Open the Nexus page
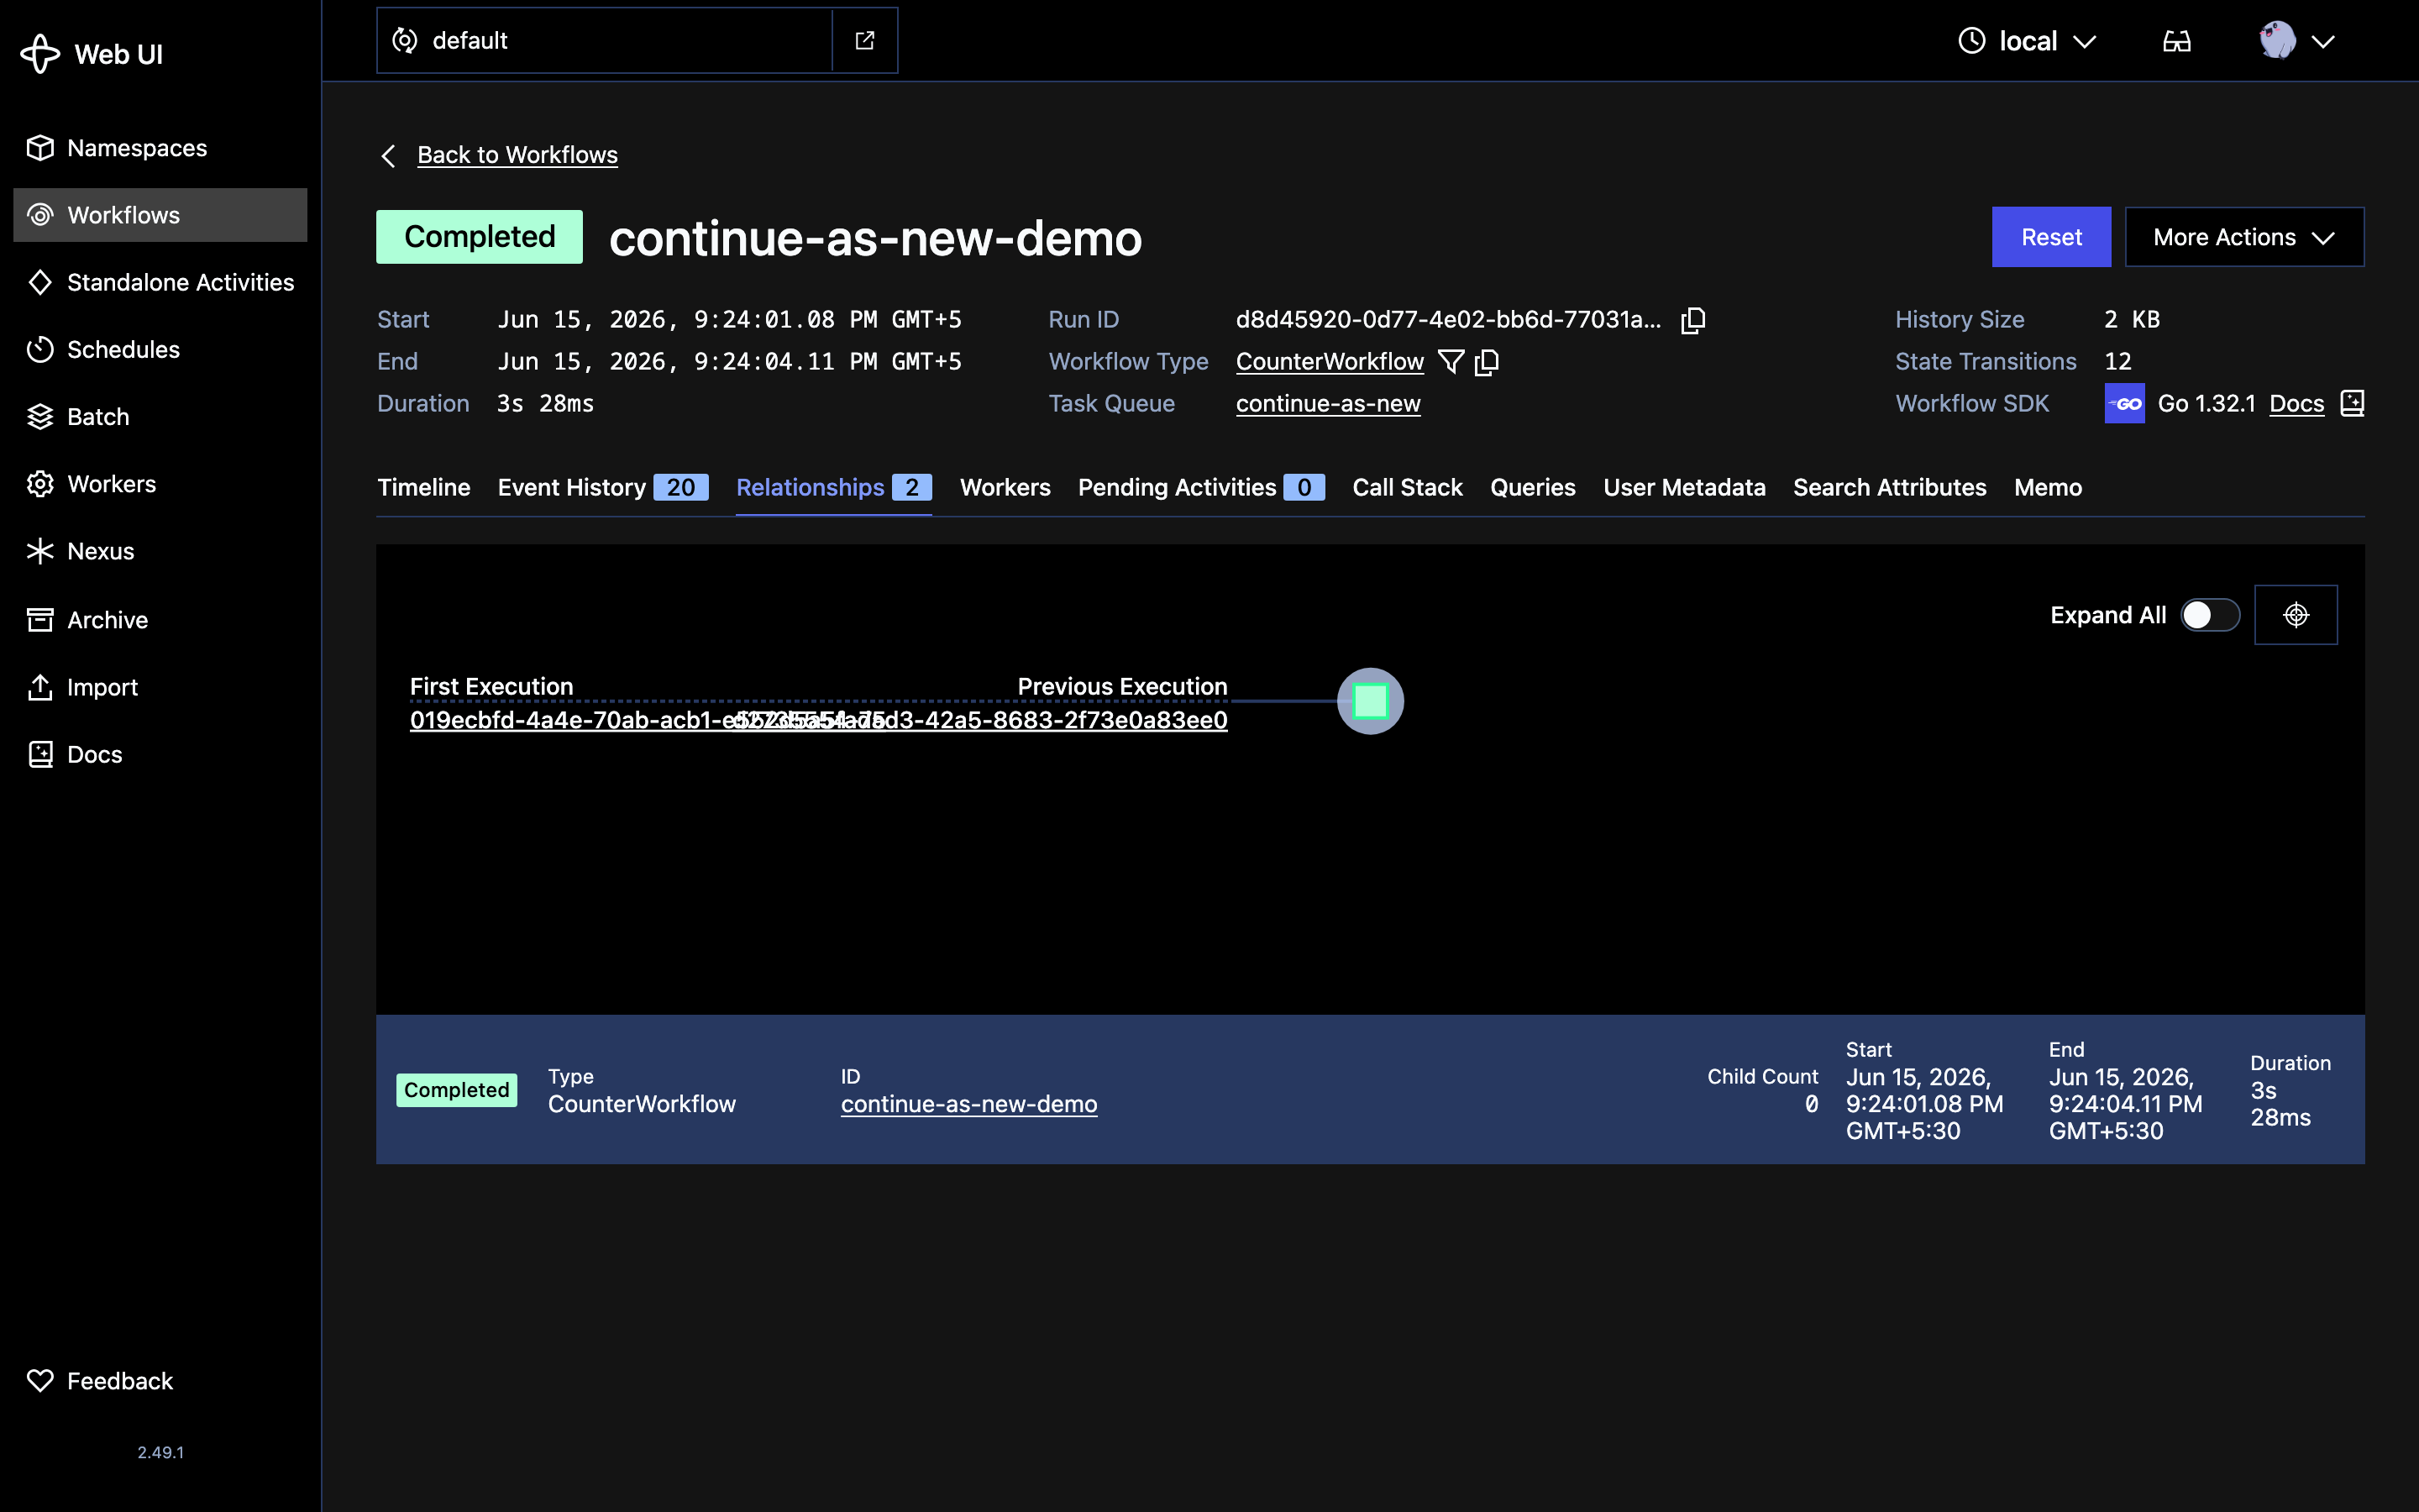Viewport: 2419px width, 1512px height. 160,551
